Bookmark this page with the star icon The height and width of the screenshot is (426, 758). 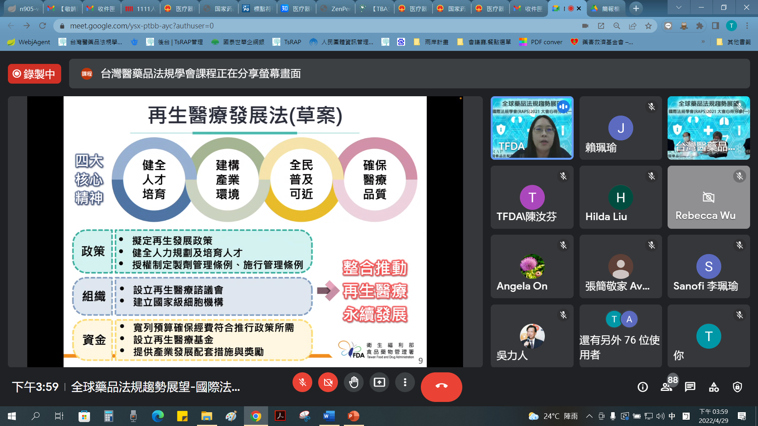(x=648, y=26)
